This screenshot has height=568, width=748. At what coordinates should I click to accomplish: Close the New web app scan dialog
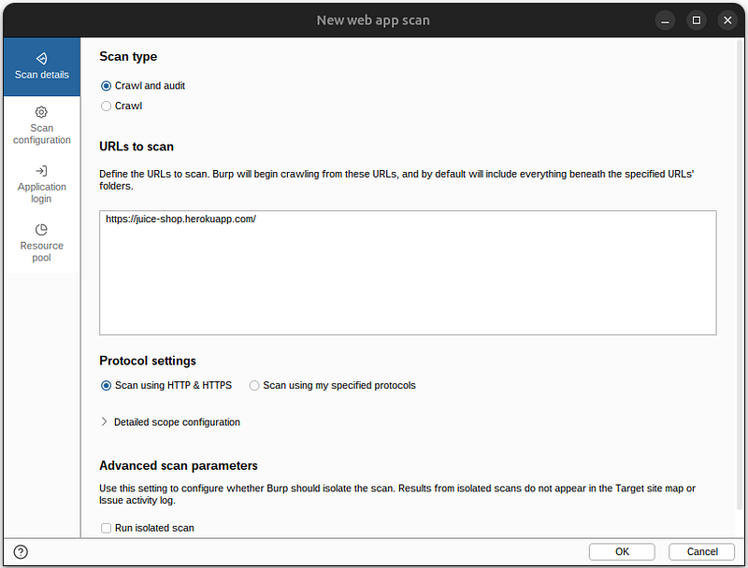pyautogui.click(x=727, y=21)
